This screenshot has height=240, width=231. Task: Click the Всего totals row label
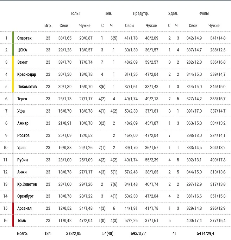22,234
